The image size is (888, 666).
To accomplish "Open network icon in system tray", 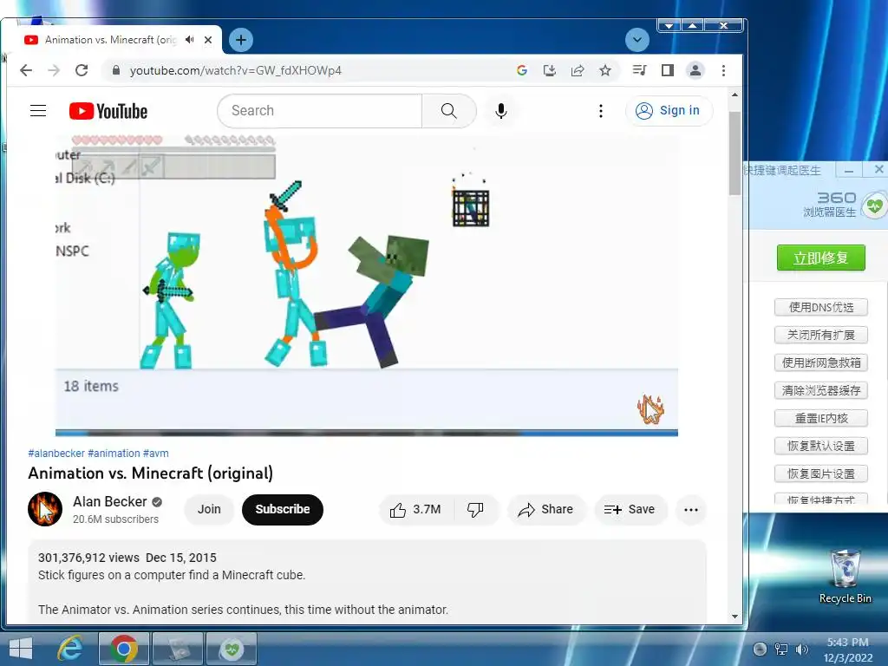I will click(781, 649).
